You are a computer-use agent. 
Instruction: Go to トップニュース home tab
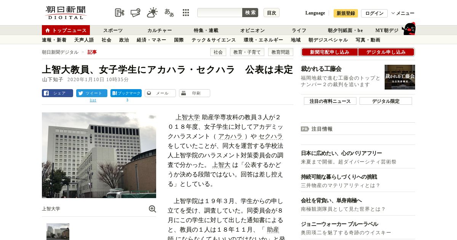pyautogui.click(x=66, y=30)
